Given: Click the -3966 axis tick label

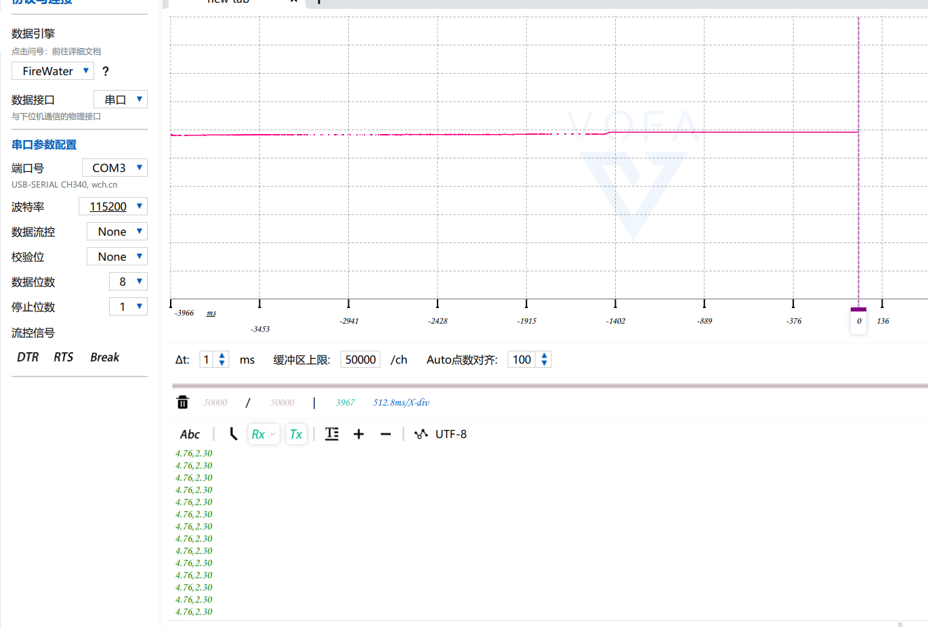Looking at the screenshot, I should click(184, 313).
